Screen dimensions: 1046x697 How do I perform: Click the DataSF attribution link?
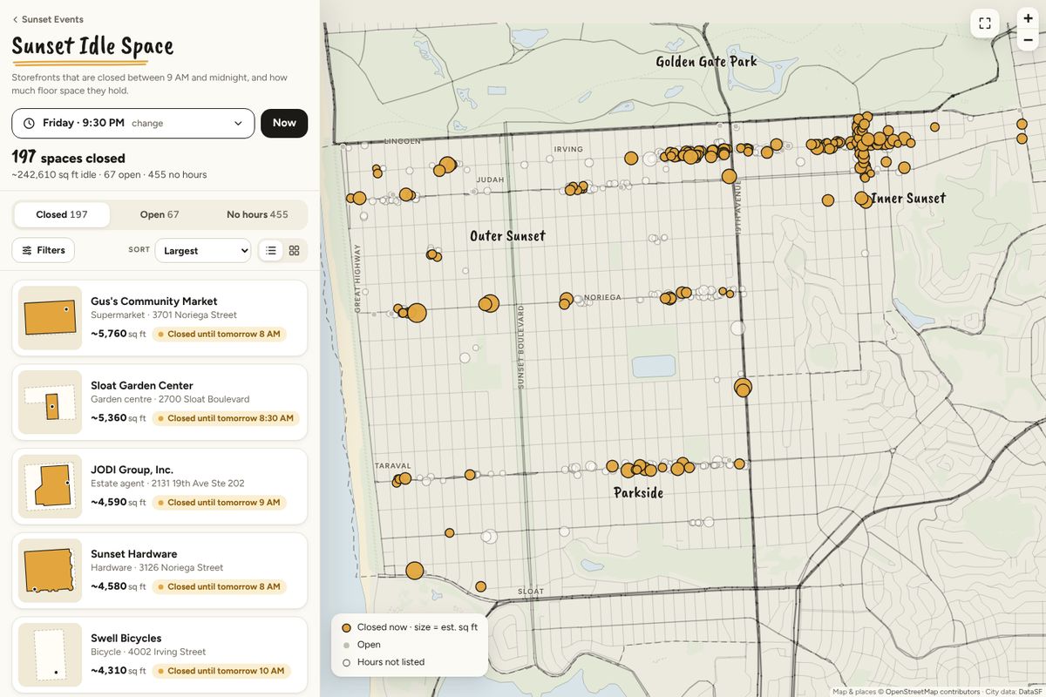tap(1030, 692)
